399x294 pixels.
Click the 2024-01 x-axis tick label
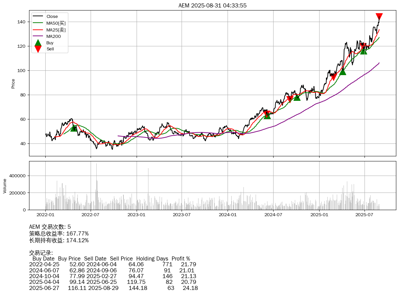pos(228,214)
